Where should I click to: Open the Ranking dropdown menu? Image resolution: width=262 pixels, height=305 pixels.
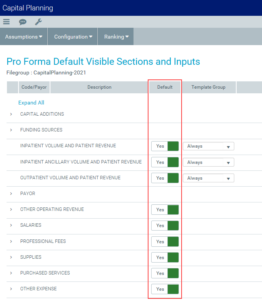point(116,37)
